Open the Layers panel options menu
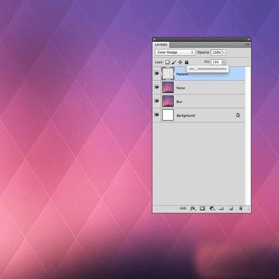Viewport: 279px width, 279px height. click(247, 45)
